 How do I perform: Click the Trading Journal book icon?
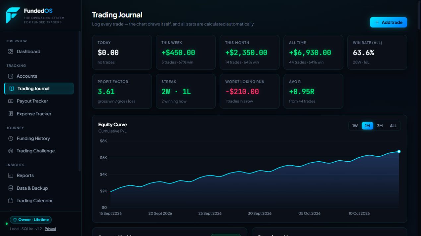coord(12,89)
